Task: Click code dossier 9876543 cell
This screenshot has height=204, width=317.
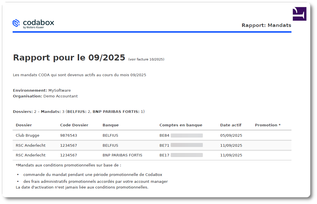Action: click(69, 135)
